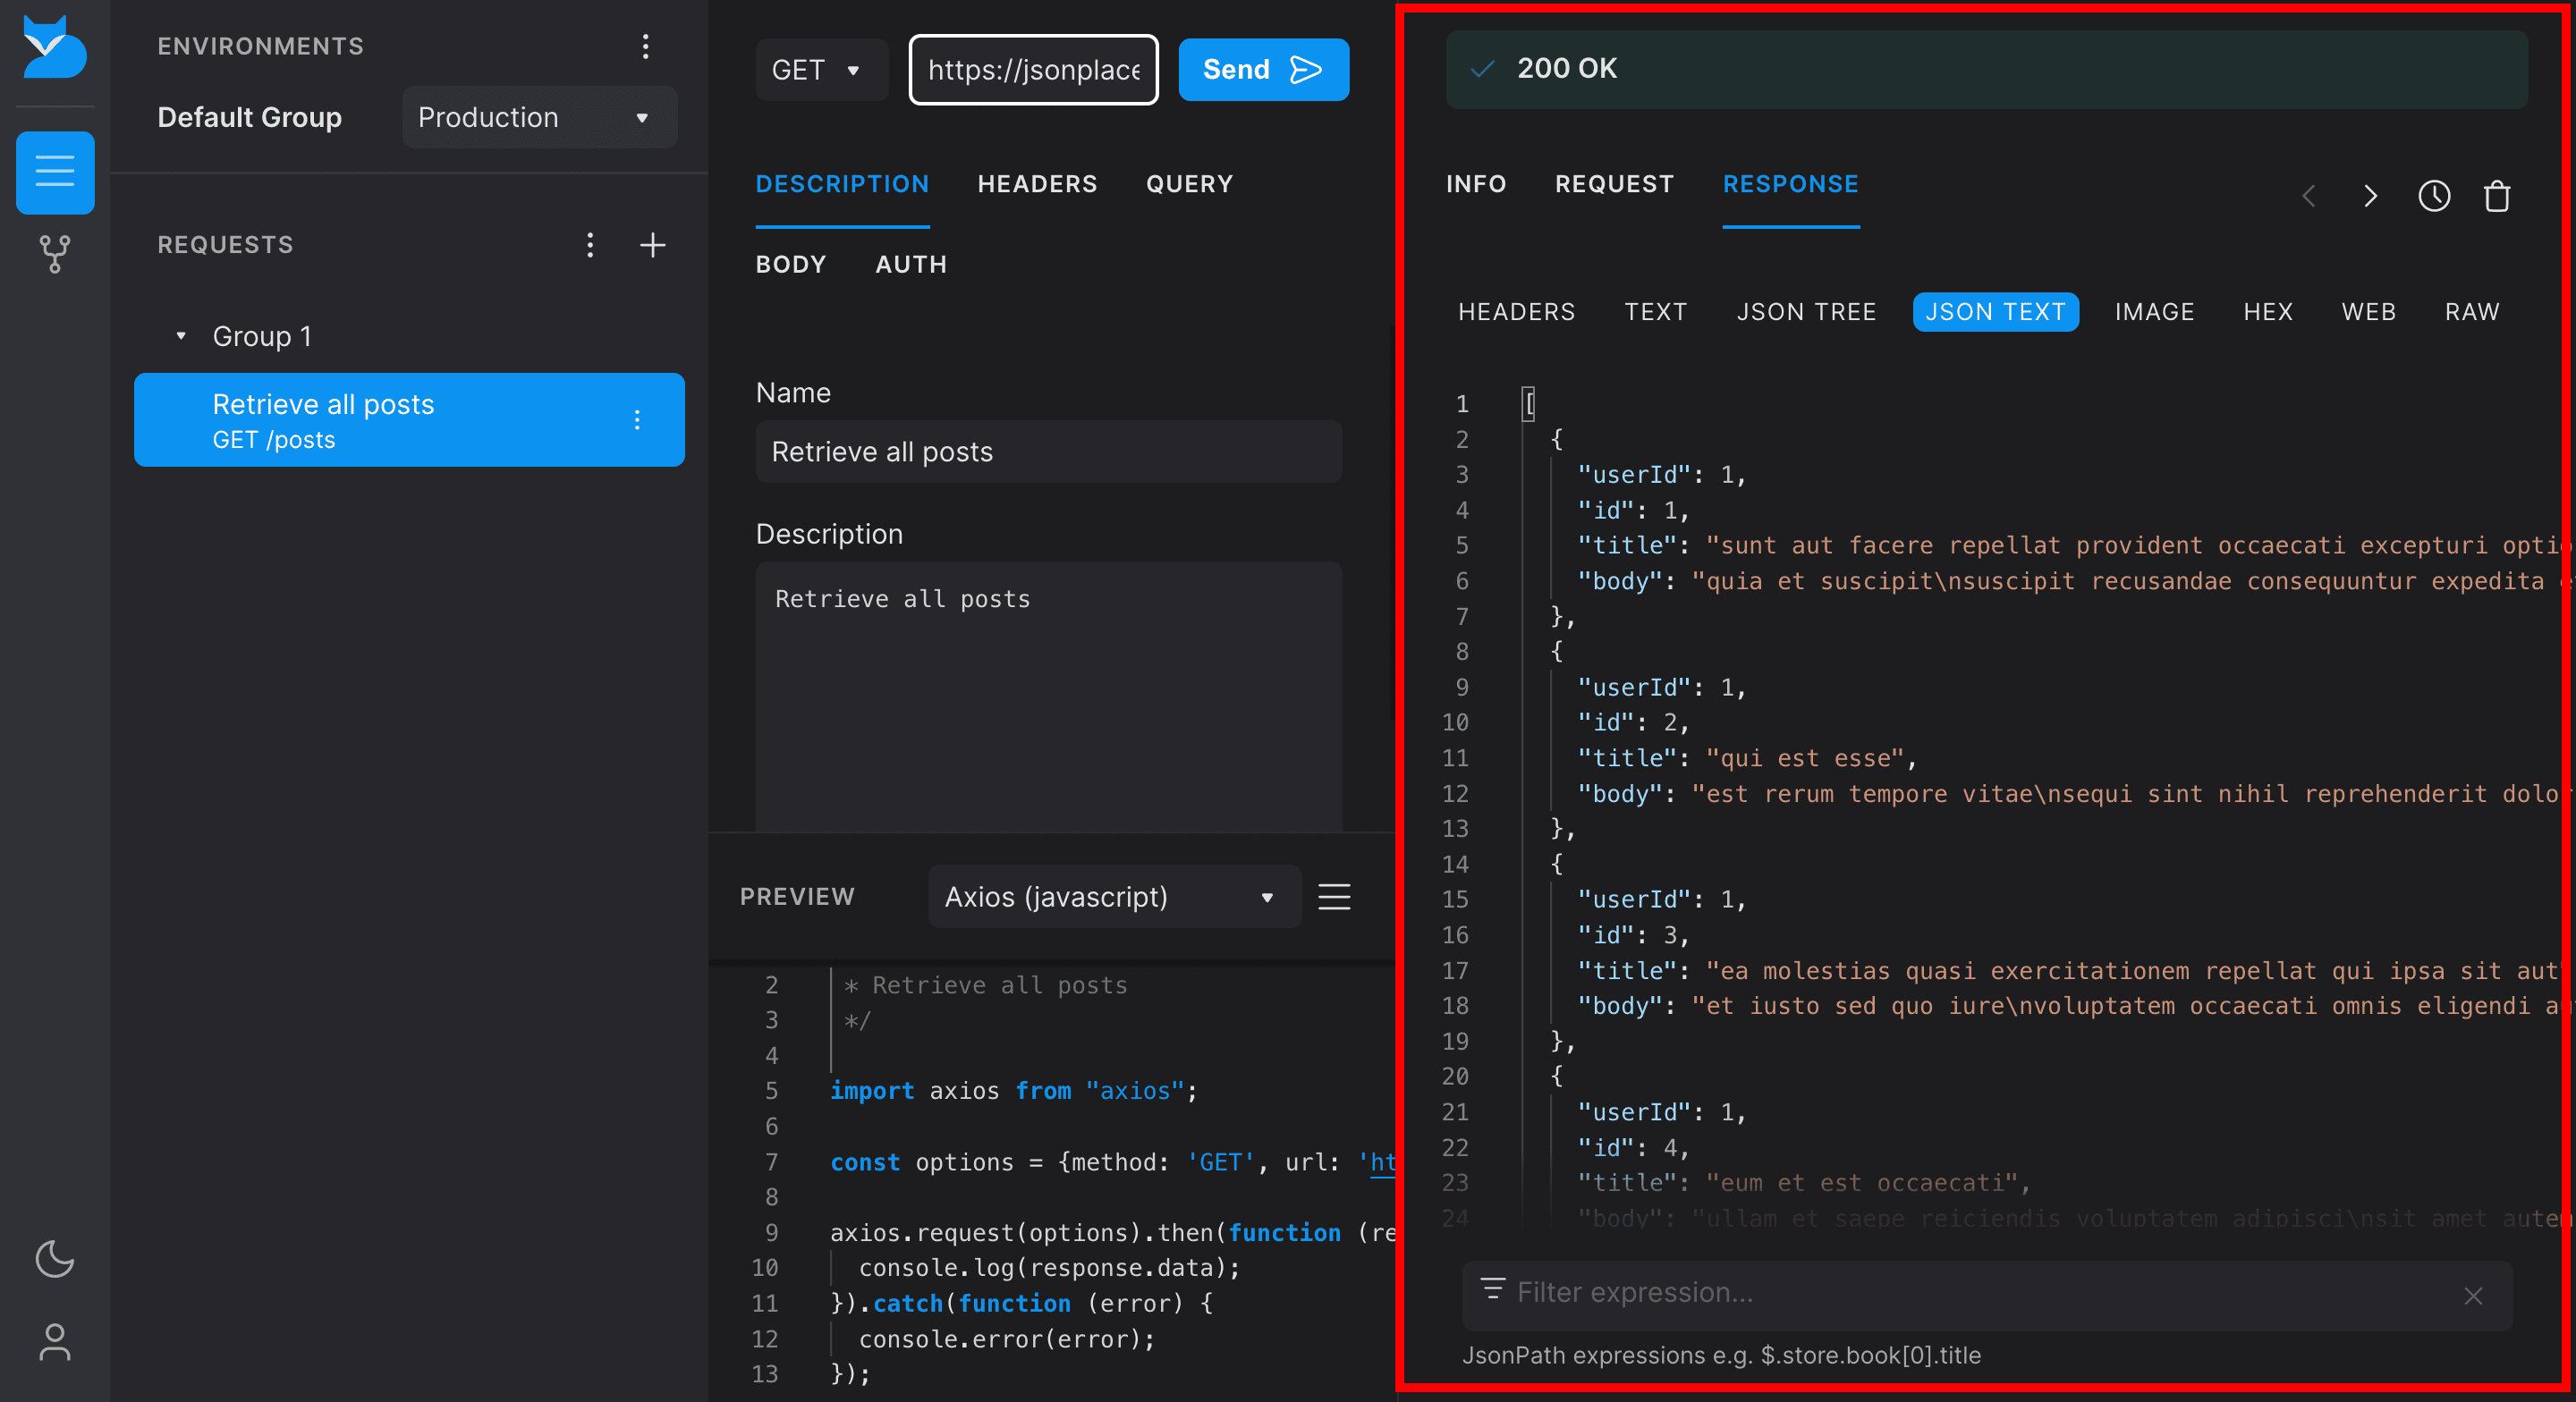The width and height of the screenshot is (2576, 1402).
Task: Click the JsonPath expressions hint text
Action: coord(1721,1355)
